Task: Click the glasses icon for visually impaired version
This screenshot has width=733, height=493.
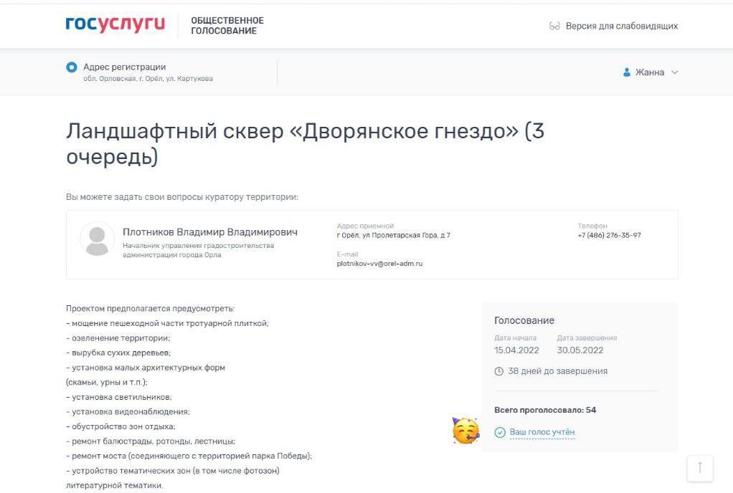Action: [x=554, y=26]
